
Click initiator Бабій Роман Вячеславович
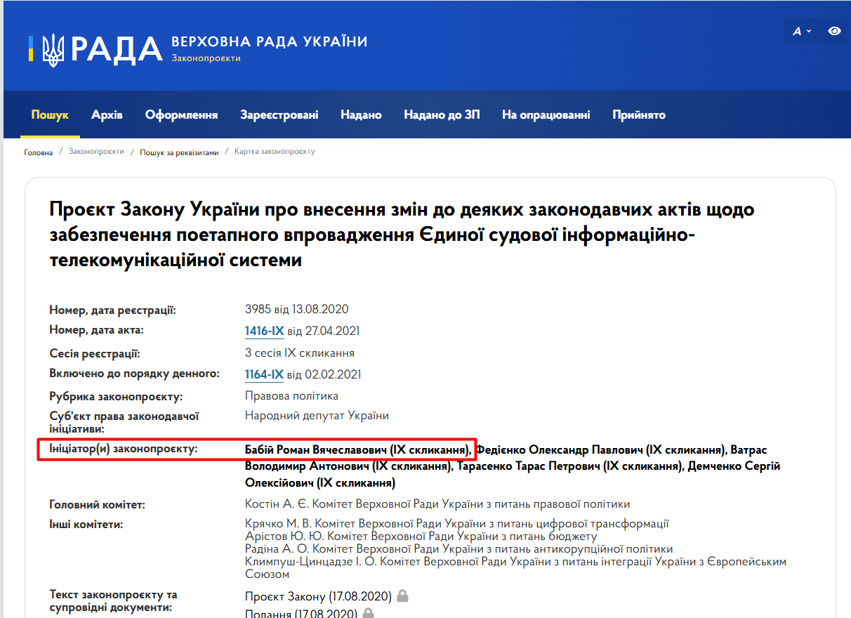[357, 449]
